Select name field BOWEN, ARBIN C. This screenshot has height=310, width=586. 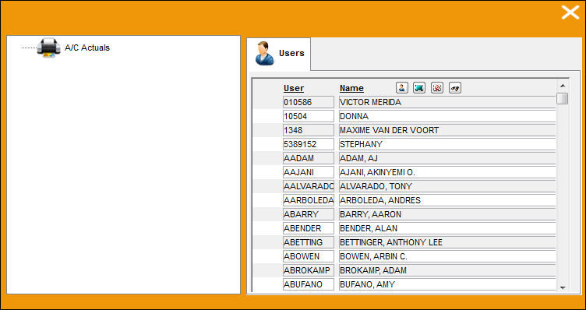pos(447,256)
